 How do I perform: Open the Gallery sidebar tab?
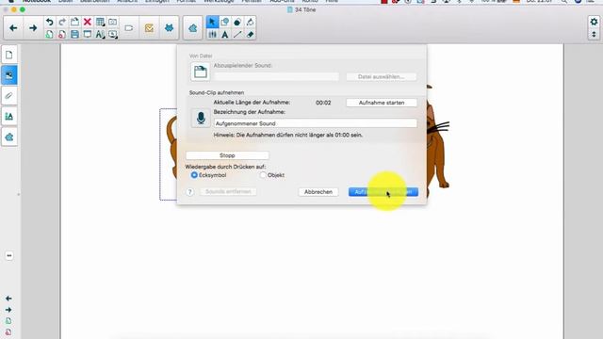[x=9, y=75]
